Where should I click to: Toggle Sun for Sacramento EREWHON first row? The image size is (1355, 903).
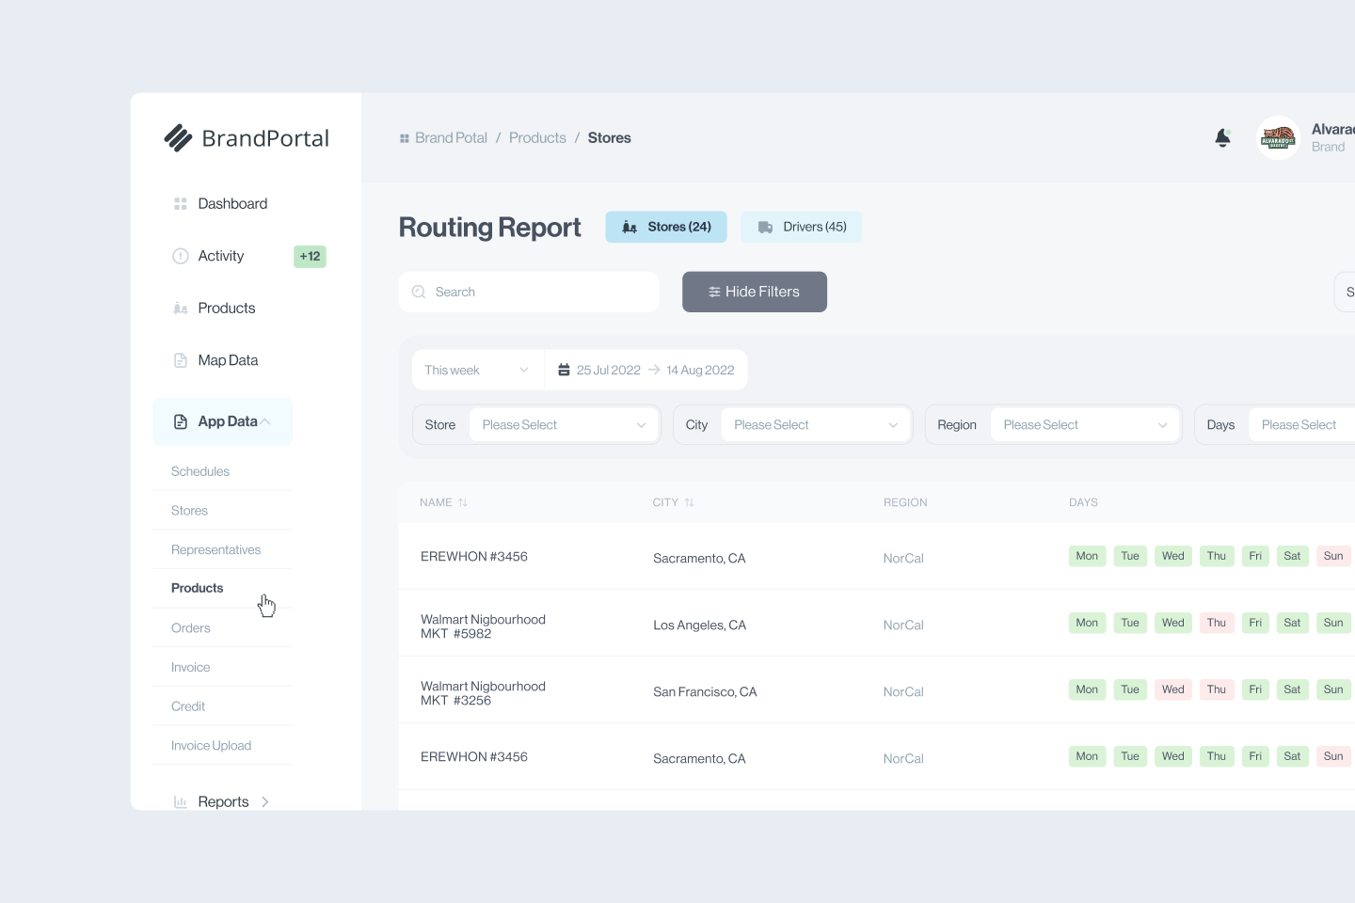pyautogui.click(x=1333, y=556)
